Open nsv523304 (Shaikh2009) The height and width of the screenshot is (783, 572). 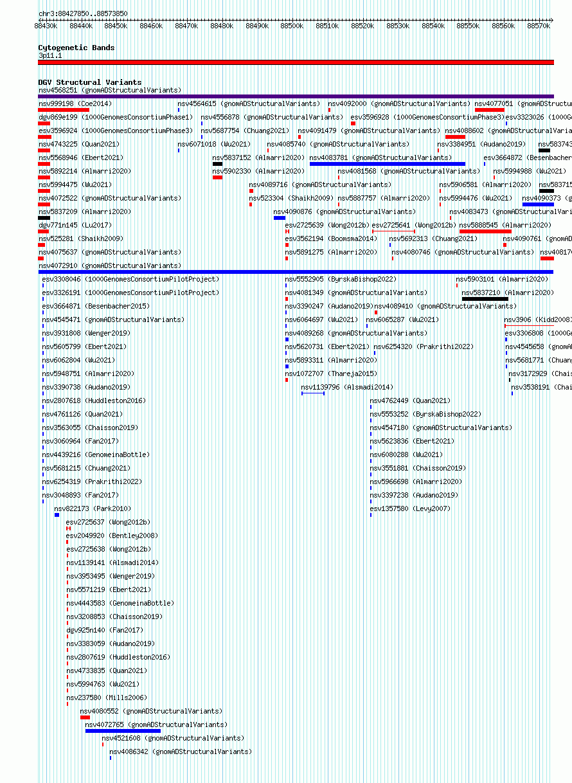[291, 198]
